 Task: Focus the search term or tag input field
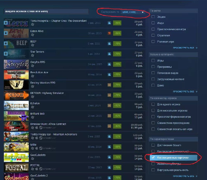pos(47,11)
